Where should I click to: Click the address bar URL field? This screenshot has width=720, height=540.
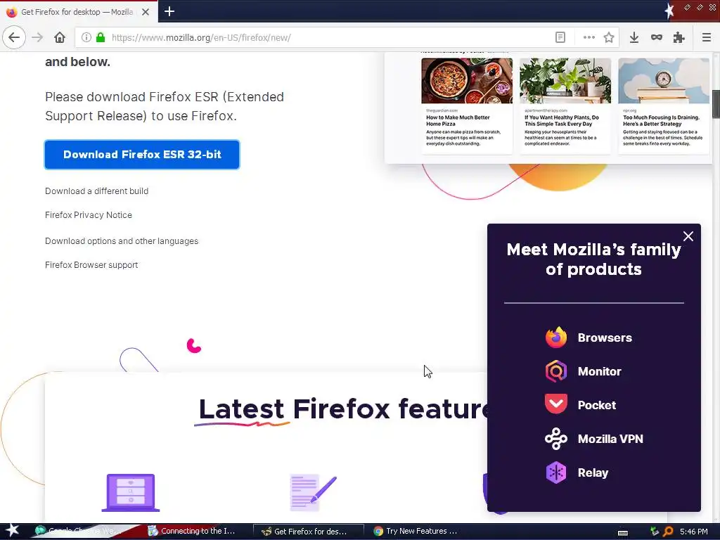[330, 37]
